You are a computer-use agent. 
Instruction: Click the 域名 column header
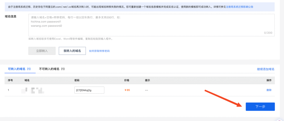tap(27, 80)
